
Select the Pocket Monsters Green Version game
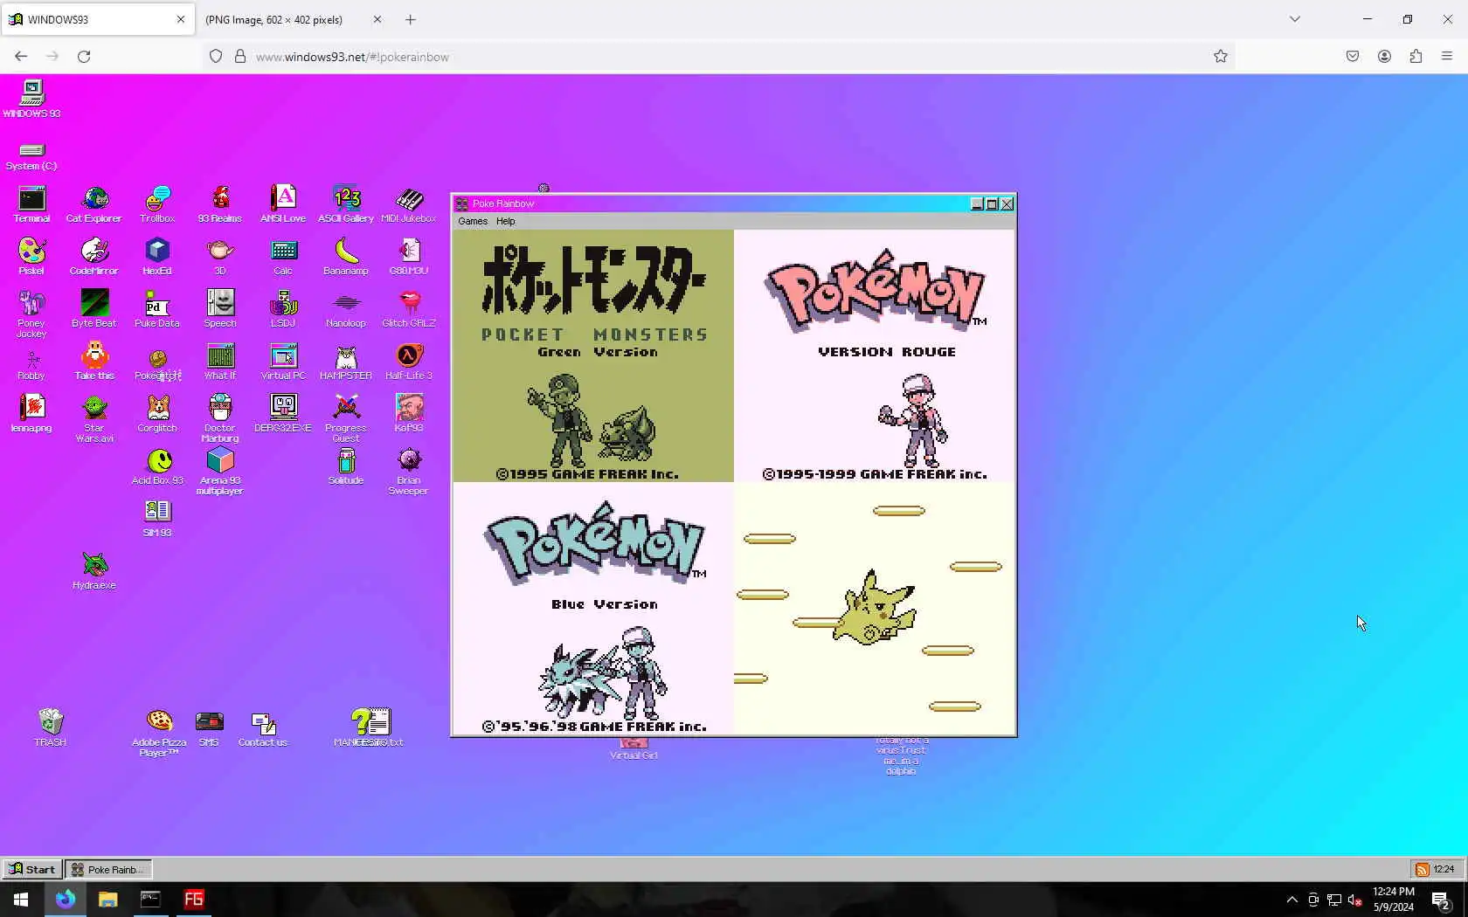[593, 356]
